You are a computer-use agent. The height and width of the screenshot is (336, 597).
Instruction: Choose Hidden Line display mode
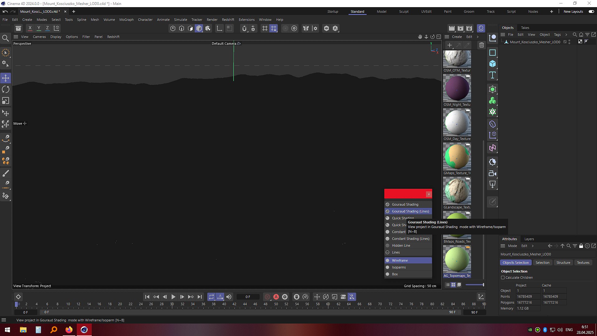click(408, 245)
